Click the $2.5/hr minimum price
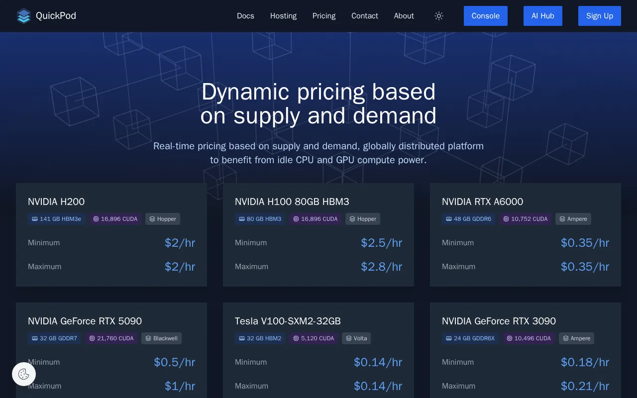 coord(381,243)
